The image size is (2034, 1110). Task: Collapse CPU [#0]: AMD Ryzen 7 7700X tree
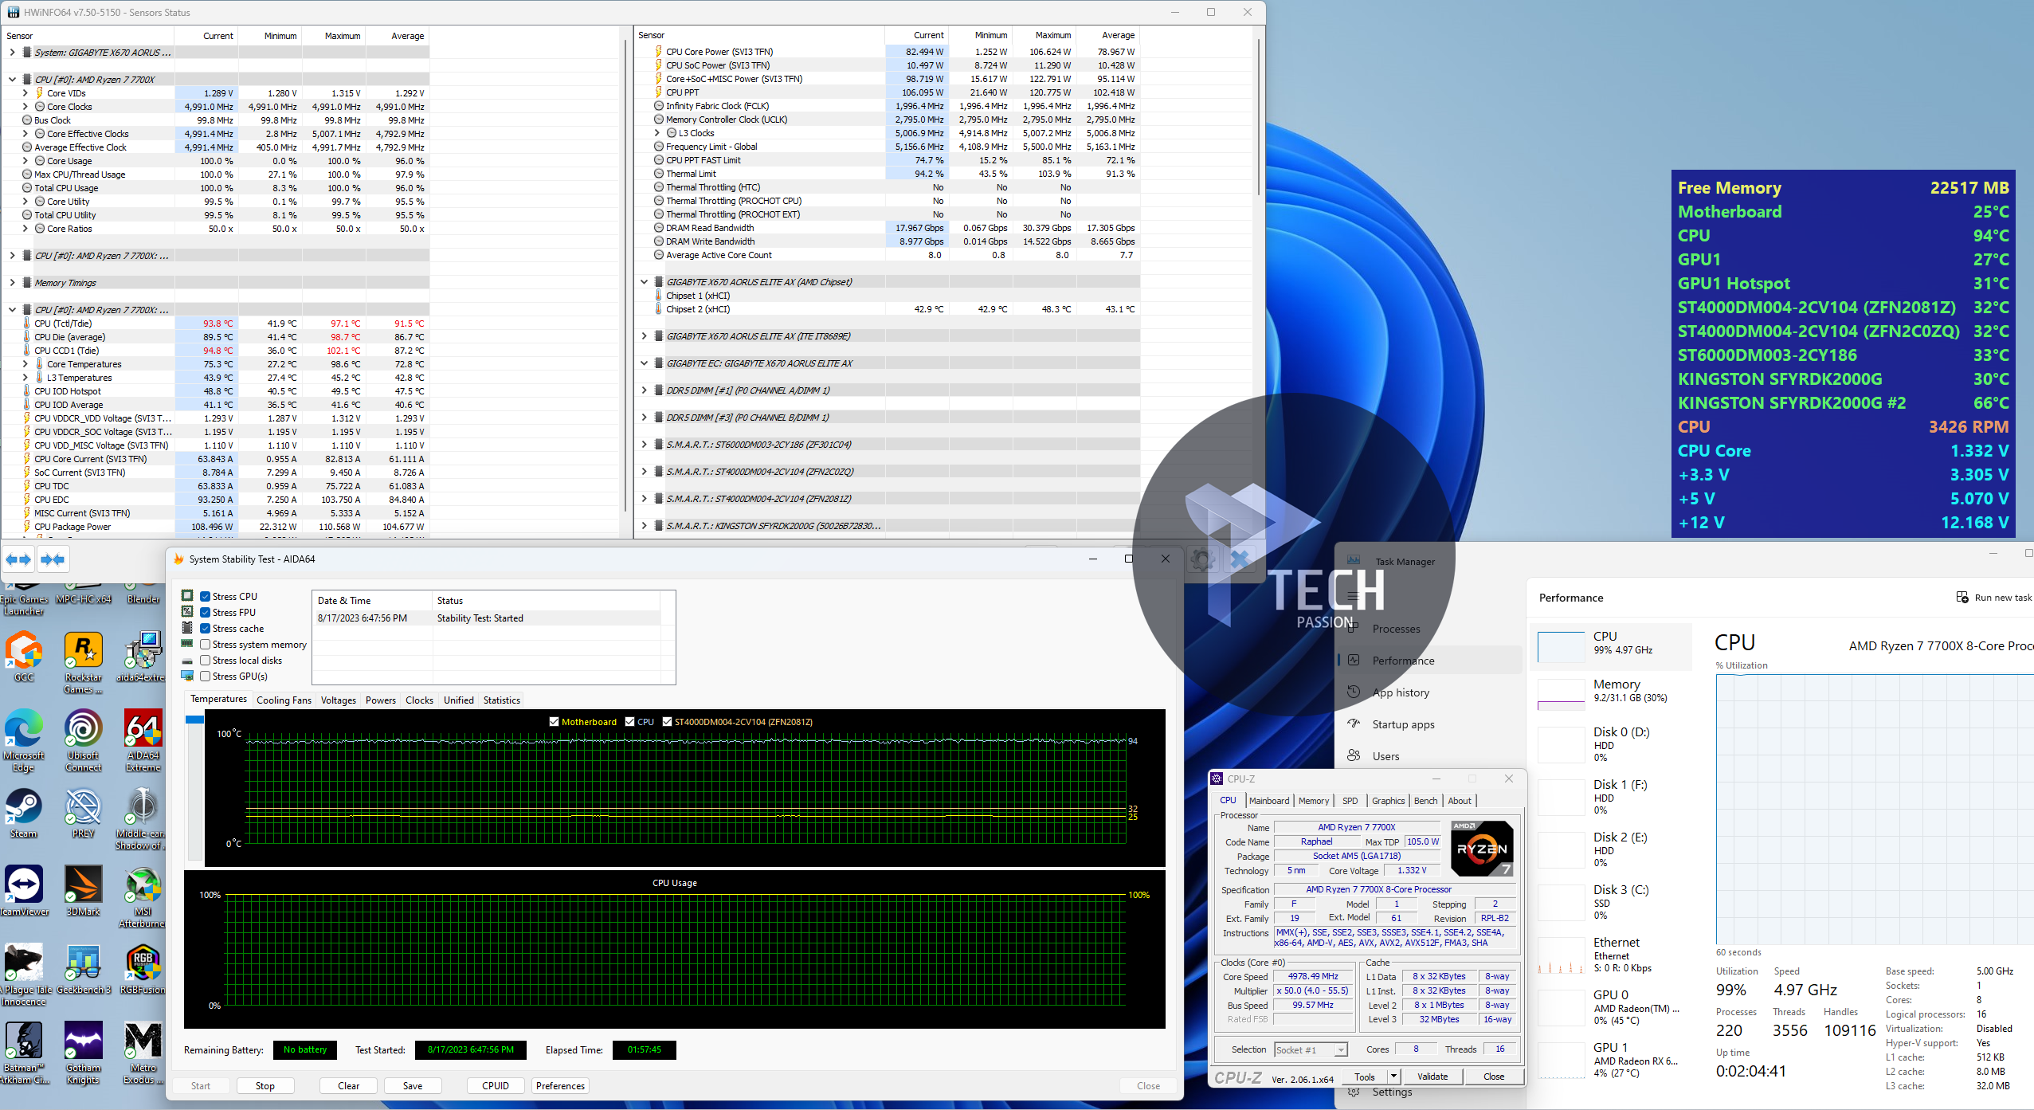pos(12,80)
